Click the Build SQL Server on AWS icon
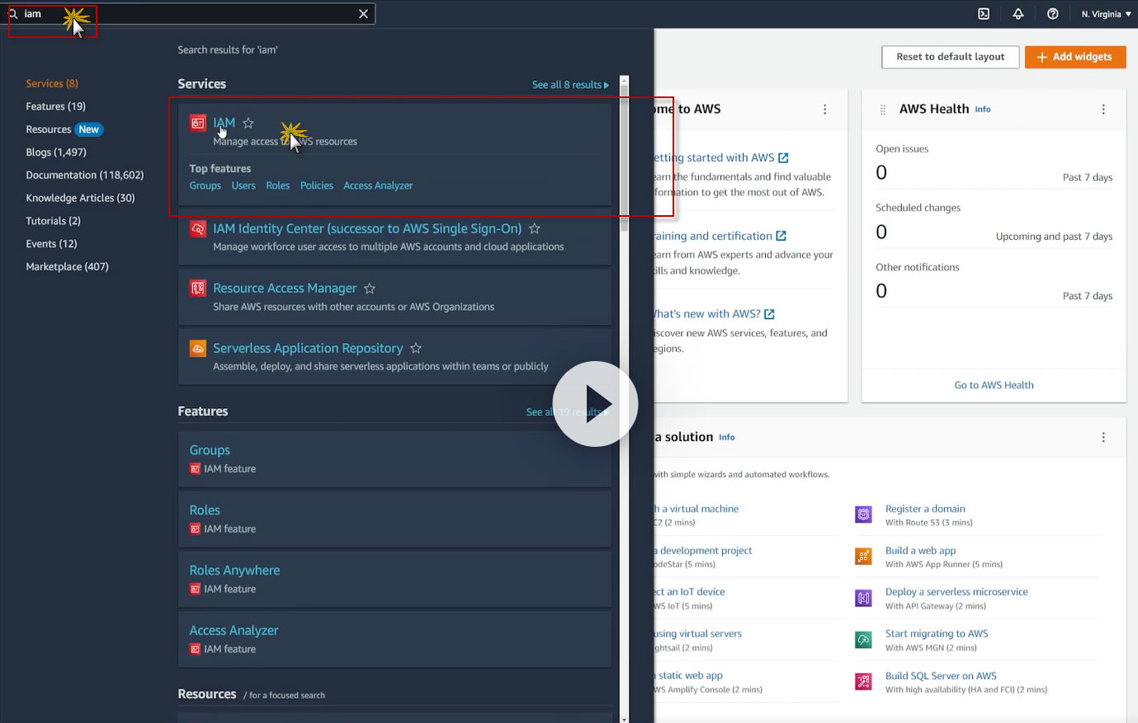The image size is (1138, 723). tap(863, 681)
